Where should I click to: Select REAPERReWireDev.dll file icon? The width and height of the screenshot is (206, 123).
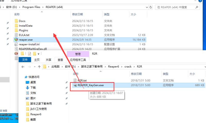point(16,49)
